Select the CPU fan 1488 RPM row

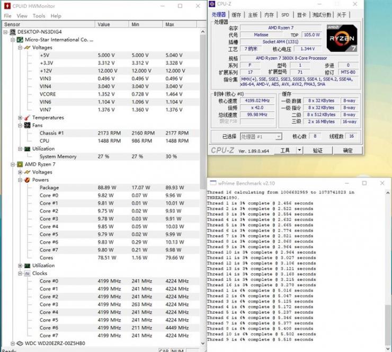point(119,141)
